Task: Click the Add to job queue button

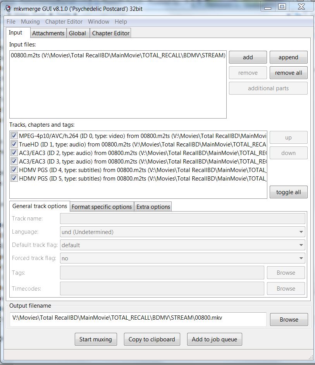Action: pos(214,339)
